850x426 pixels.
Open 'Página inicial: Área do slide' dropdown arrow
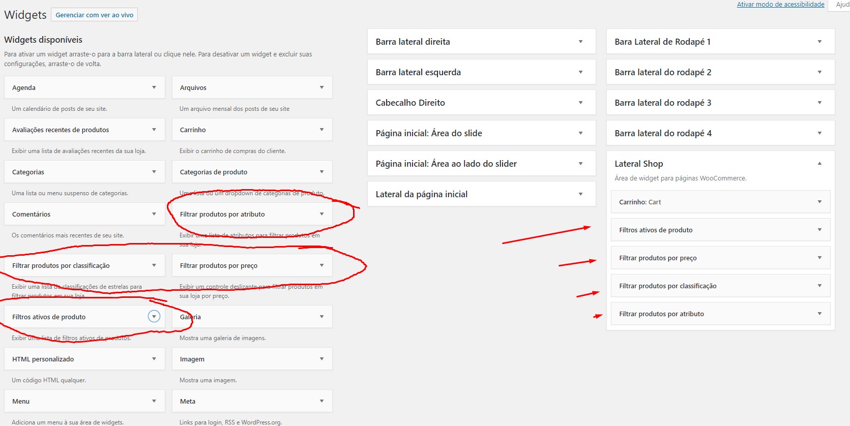click(580, 133)
